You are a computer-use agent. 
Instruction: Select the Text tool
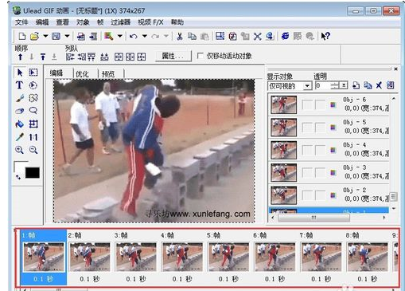pos(19,85)
